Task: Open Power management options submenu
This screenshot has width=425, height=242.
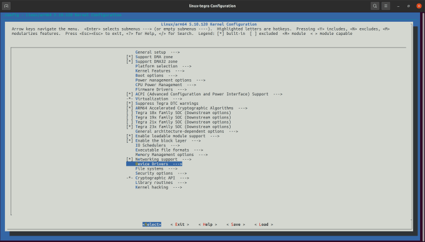Action: [x=170, y=80]
